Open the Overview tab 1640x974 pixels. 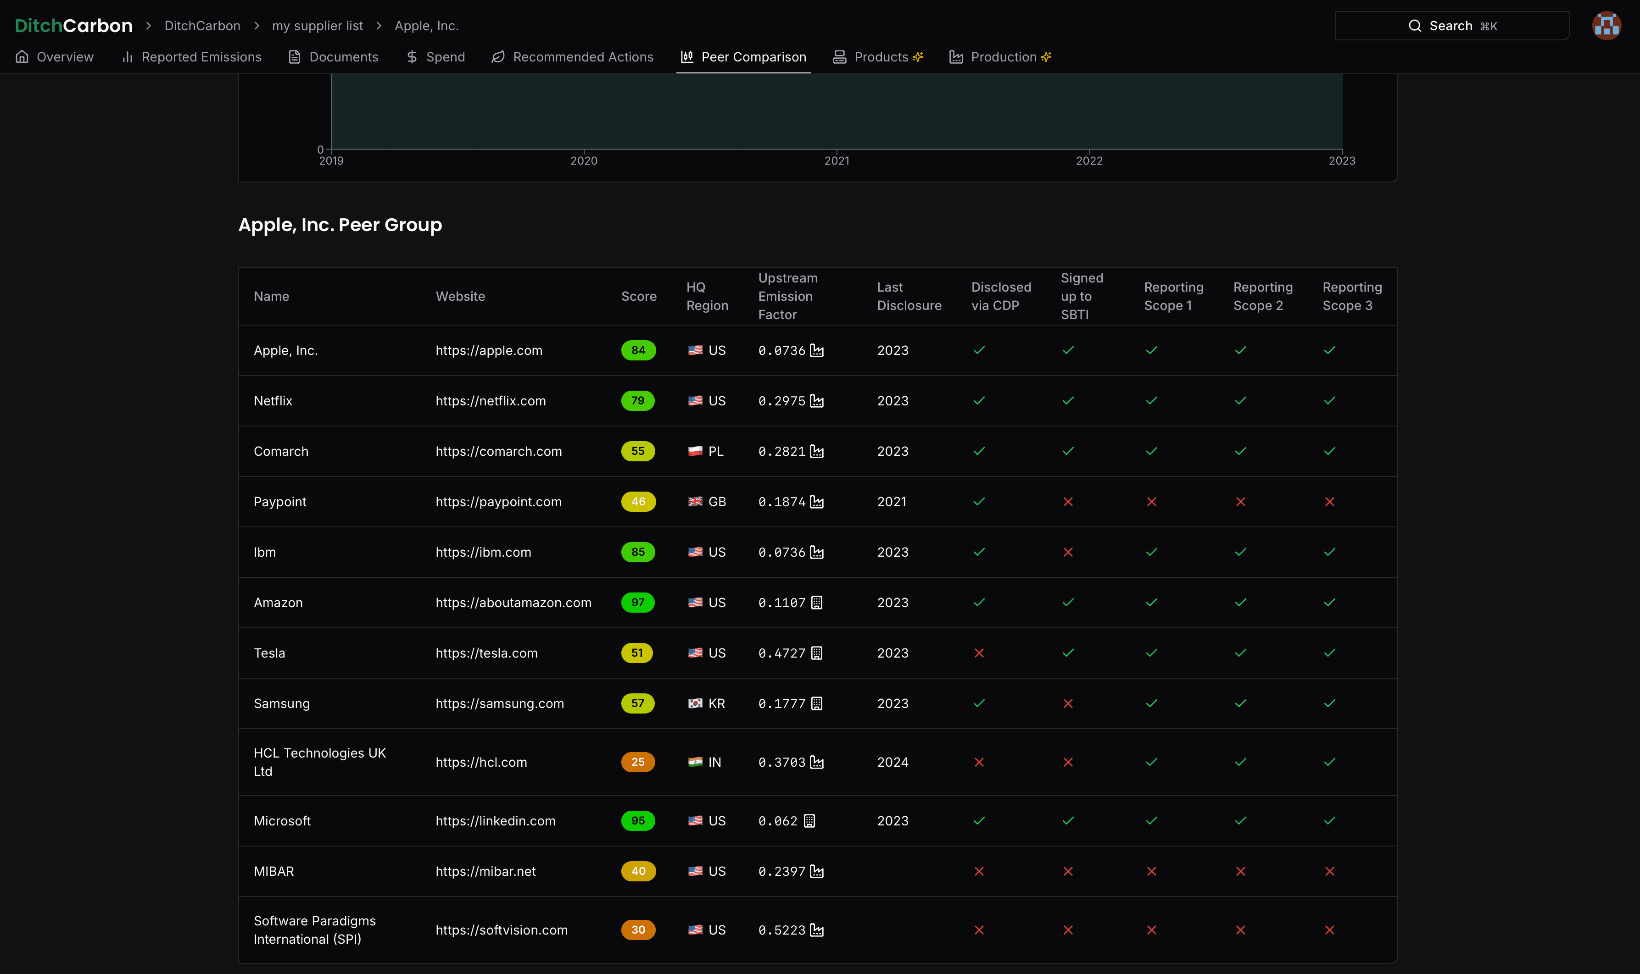(55, 57)
